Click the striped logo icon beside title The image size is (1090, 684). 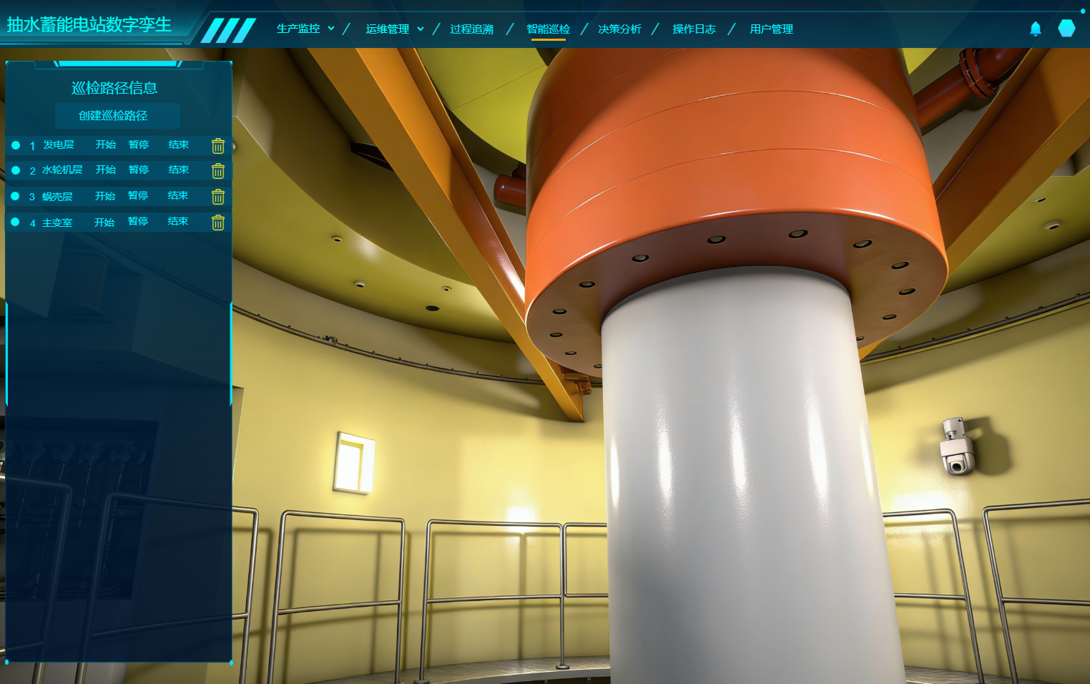click(x=228, y=30)
